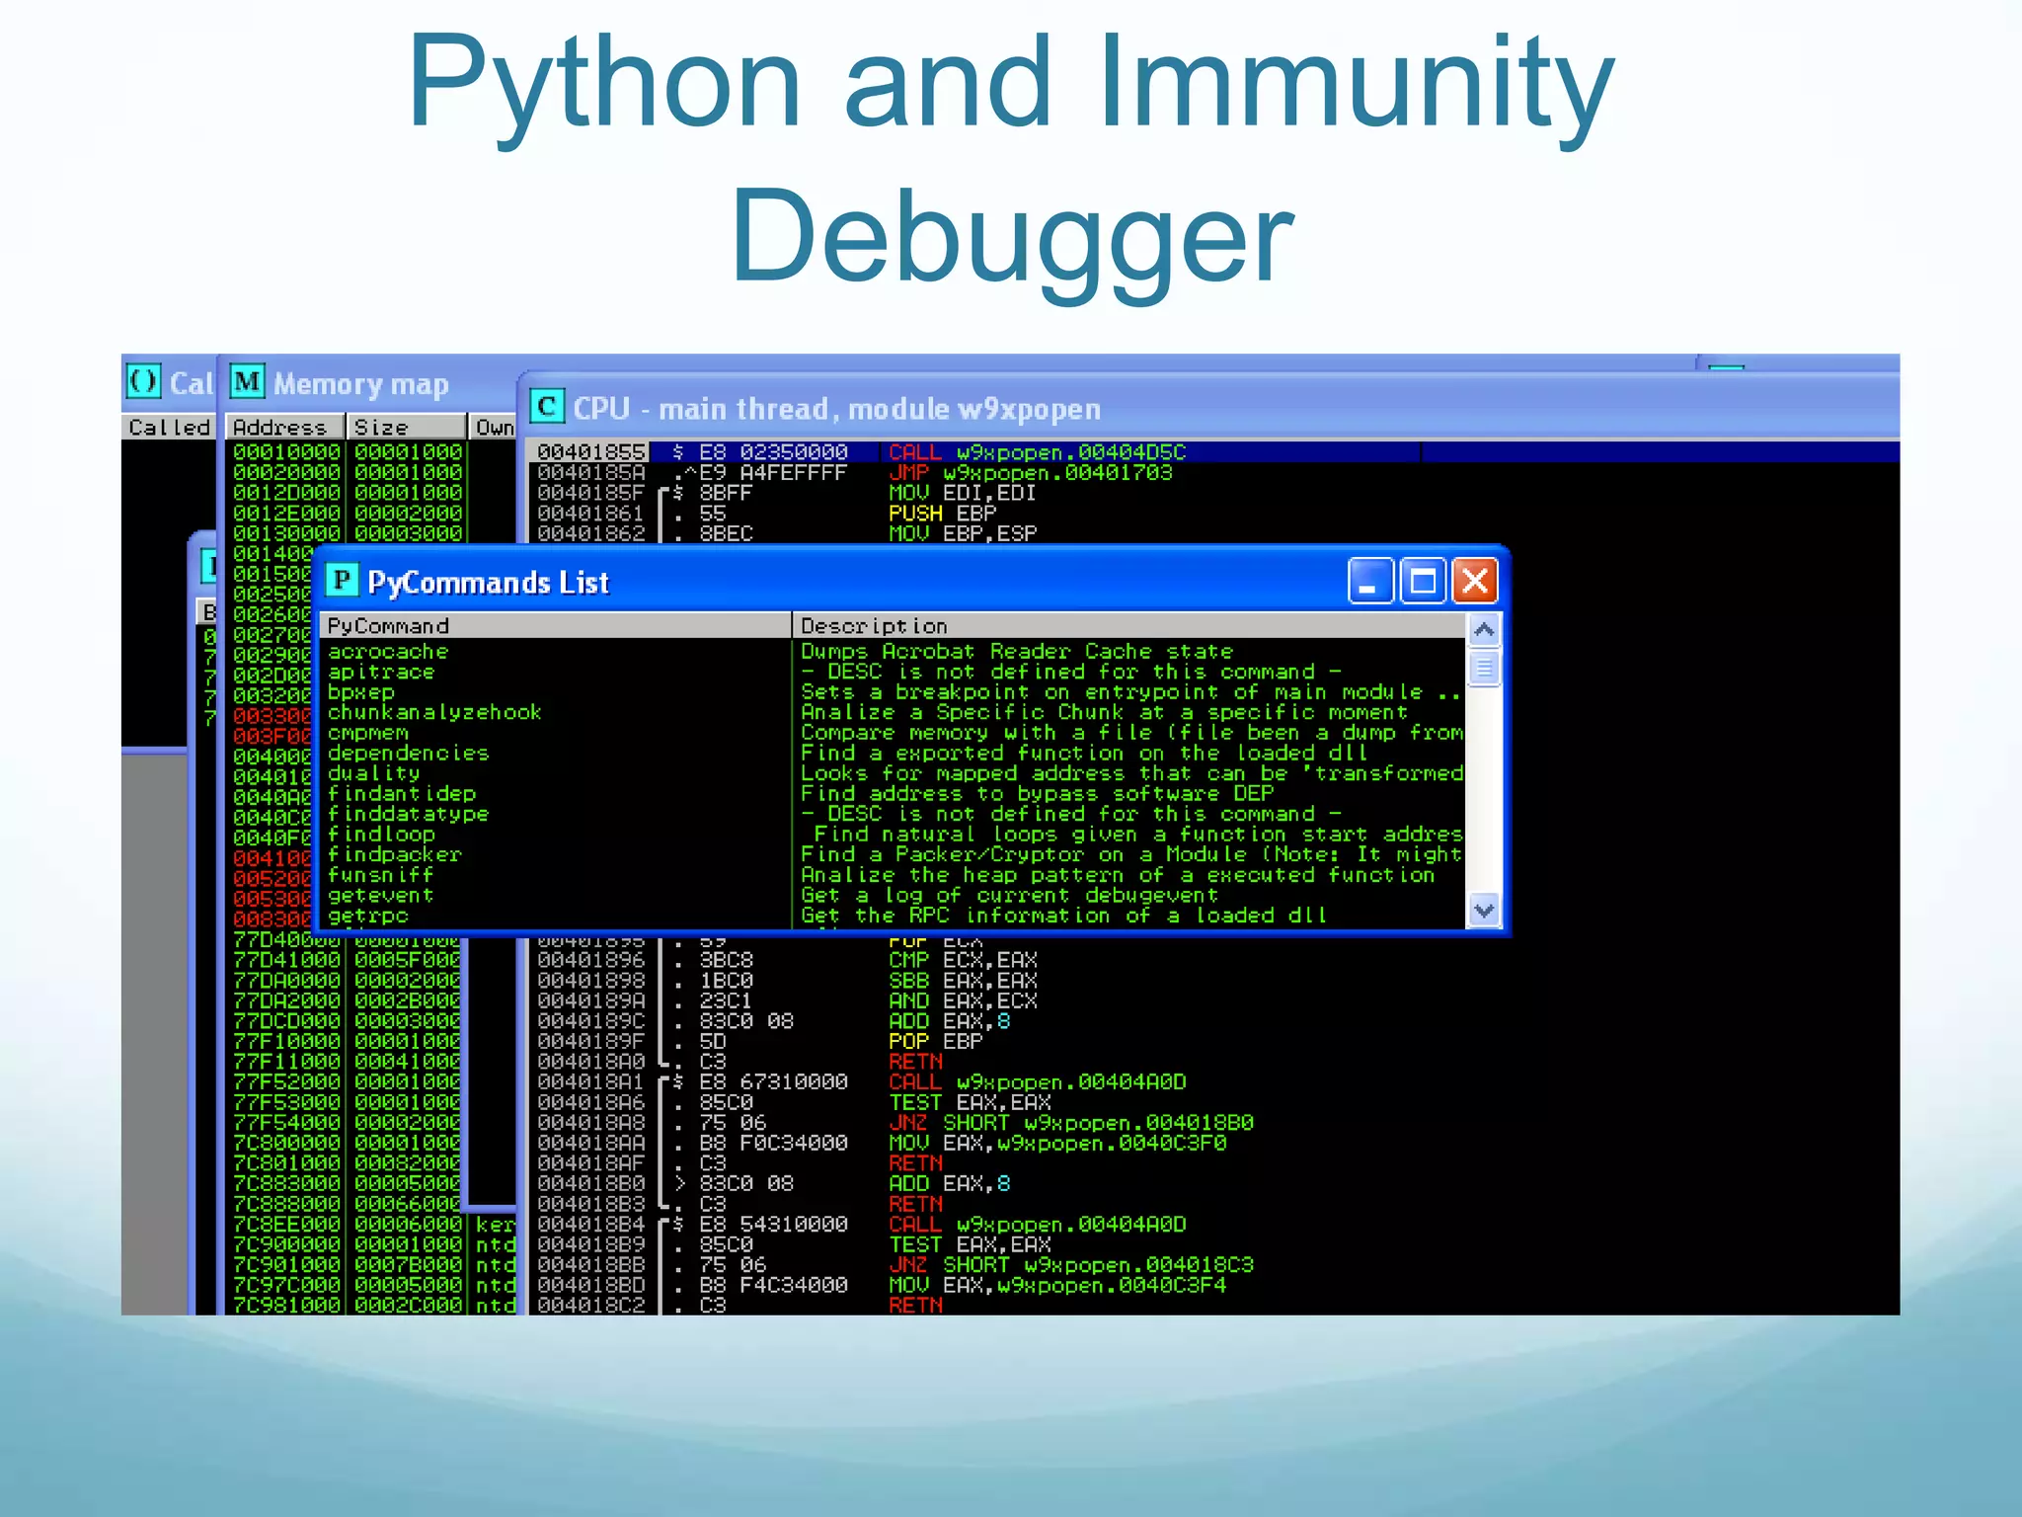This screenshot has width=2022, height=1517.
Task: Click the SBB EAX,EAX instruction
Action: click(x=963, y=981)
